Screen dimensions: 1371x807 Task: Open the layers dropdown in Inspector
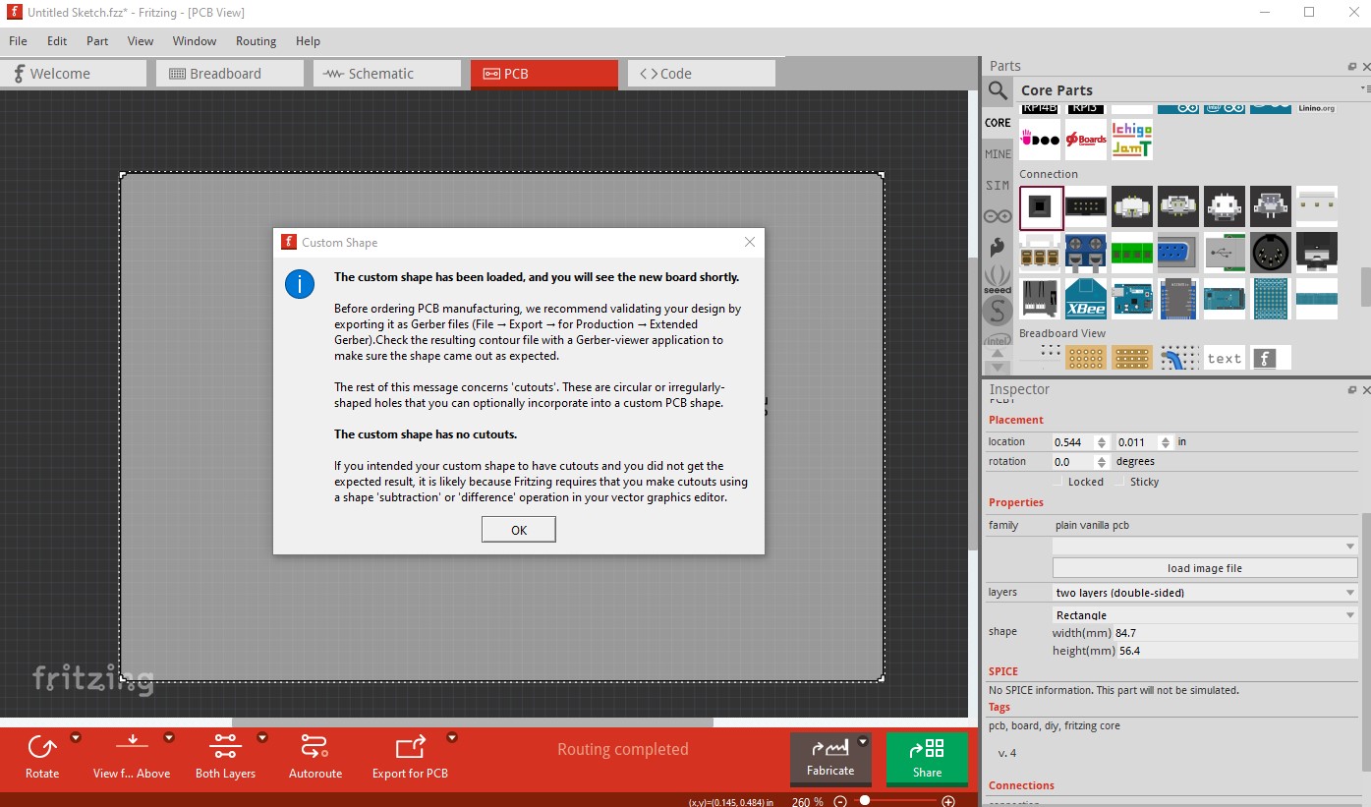click(x=1204, y=593)
